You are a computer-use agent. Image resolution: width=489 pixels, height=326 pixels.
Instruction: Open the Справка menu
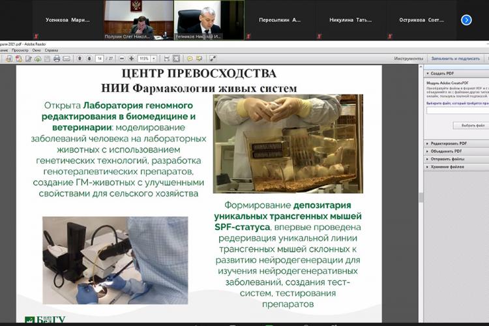[51, 50]
